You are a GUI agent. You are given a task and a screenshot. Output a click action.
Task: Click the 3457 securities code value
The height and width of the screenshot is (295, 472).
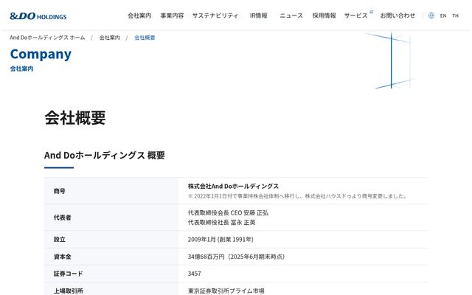pos(194,274)
